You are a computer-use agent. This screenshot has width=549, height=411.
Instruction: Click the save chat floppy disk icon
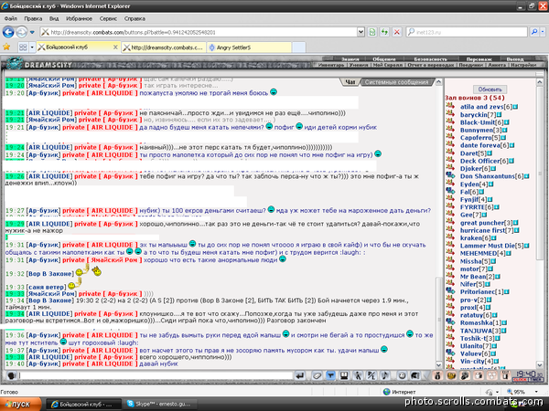coord(344,375)
